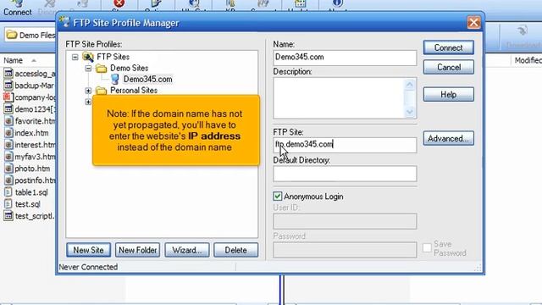Click the FTP Site Profile Manager title icon

coord(64,22)
